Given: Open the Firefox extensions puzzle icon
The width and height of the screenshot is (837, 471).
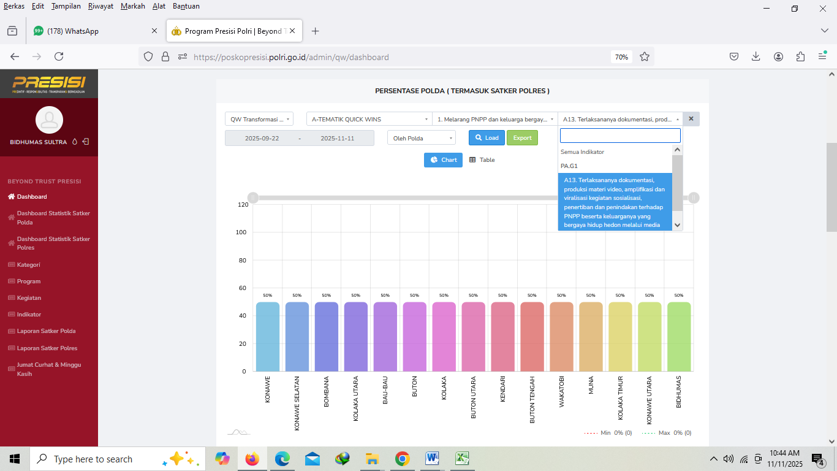Looking at the screenshot, I should (800, 56).
